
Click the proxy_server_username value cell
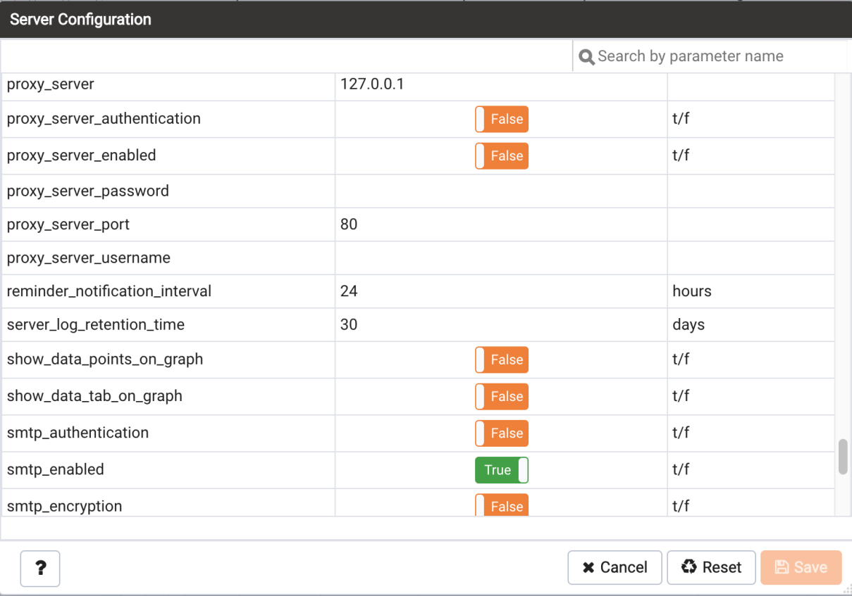(x=501, y=258)
